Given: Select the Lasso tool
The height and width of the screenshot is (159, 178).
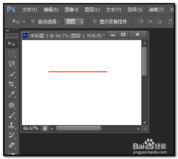Looking at the screenshot, I should coord(12,64).
